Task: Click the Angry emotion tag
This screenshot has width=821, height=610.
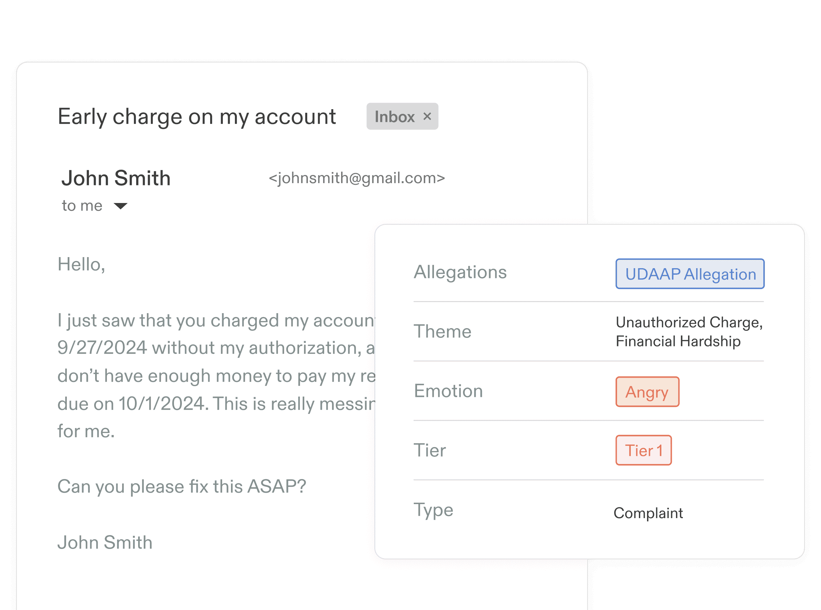Action: 647,392
